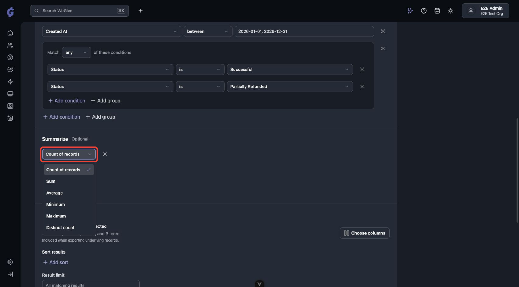The image size is (519, 287).
Task: Click the AI sparkle icon in the top bar
Action: point(410,11)
